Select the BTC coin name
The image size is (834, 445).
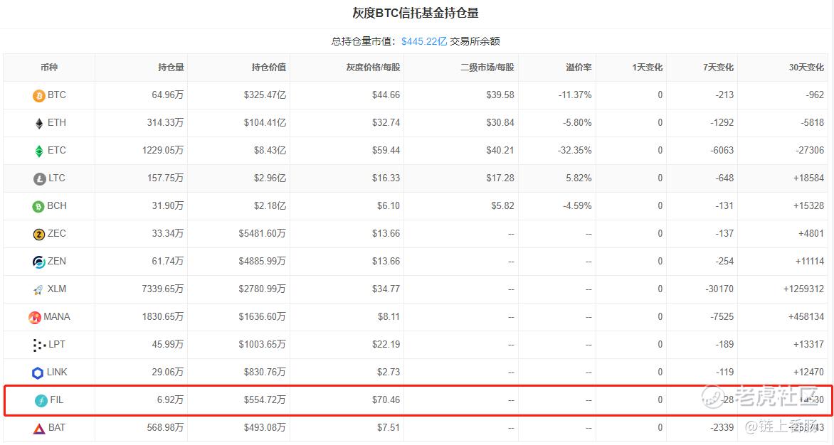coord(57,95)
